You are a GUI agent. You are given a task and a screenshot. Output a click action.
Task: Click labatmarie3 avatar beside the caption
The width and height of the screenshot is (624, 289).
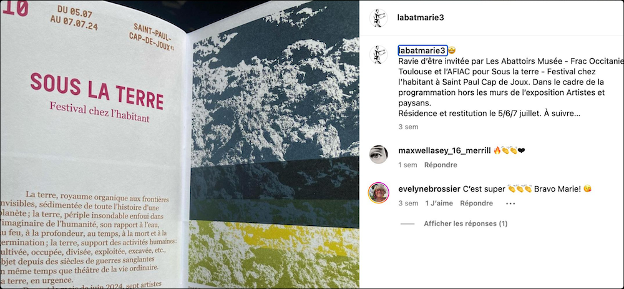pos(378,54)
